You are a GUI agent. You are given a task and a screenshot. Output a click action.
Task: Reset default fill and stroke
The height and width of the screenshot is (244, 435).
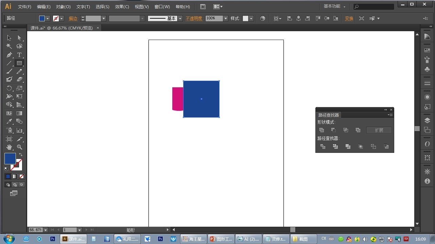pyautogui.click(x=6, y=168)
